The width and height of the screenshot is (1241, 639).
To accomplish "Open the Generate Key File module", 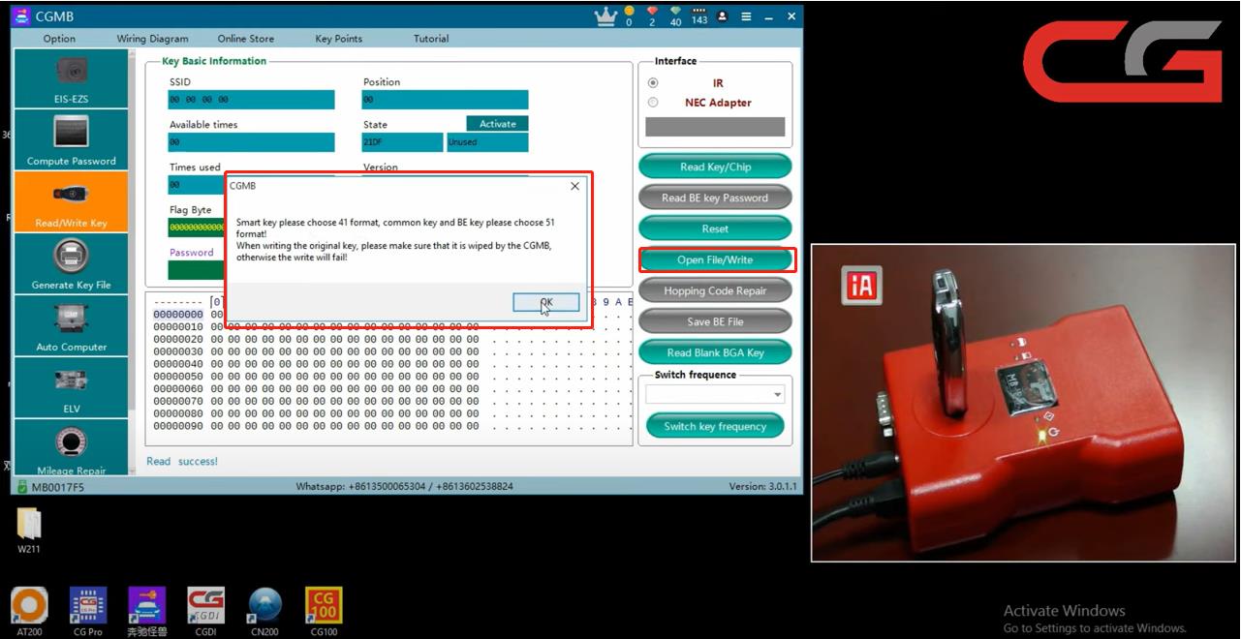I will 72,264.
